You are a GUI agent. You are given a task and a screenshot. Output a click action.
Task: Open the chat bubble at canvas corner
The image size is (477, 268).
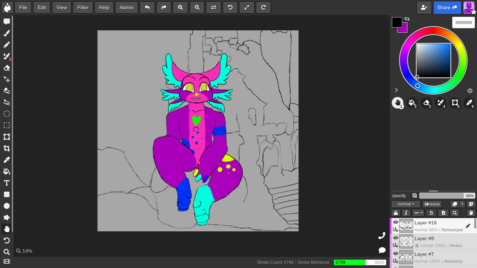pyautogui.click(x=382, y=250)
